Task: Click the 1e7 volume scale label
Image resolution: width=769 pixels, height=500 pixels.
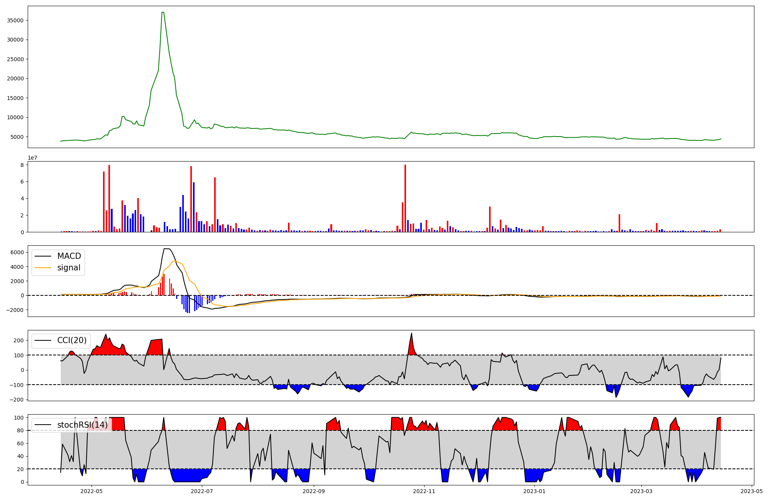Action: point(32,158)
